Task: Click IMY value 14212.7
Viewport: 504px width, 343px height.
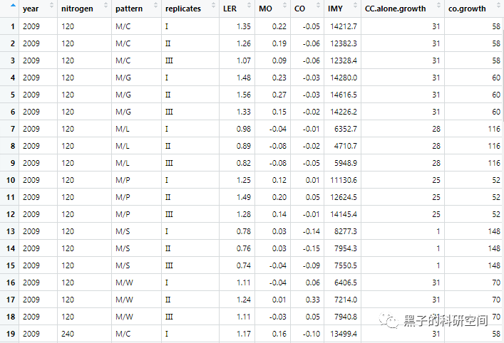Action: tap(344, 26)
